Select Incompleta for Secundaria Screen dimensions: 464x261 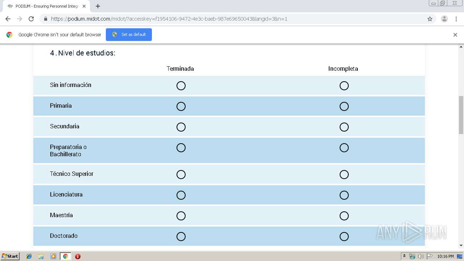[344, 127]
